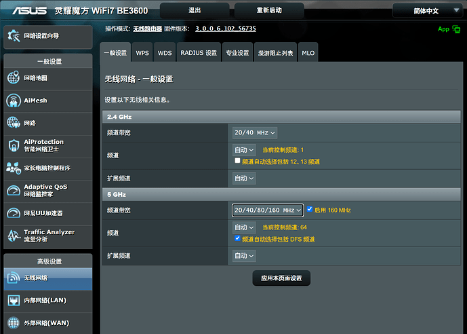
Task: Enable auto channel including 12, 13 checkbox
Action: coord(237,162)
